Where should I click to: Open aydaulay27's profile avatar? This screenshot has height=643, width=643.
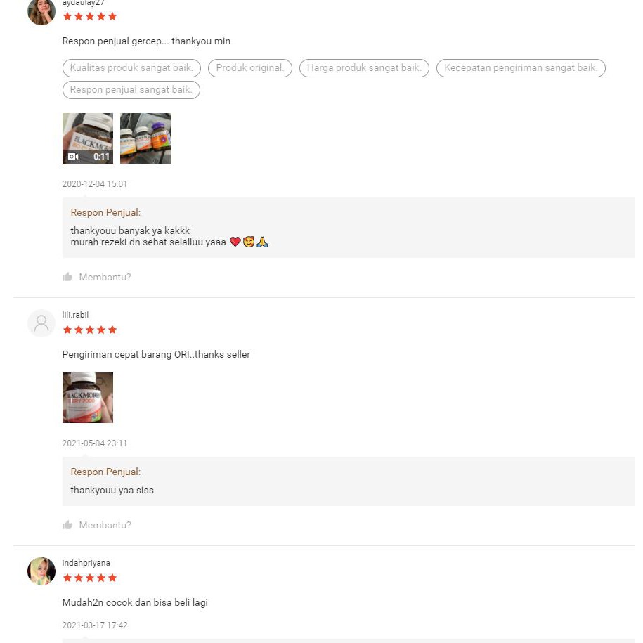point(41,11)
